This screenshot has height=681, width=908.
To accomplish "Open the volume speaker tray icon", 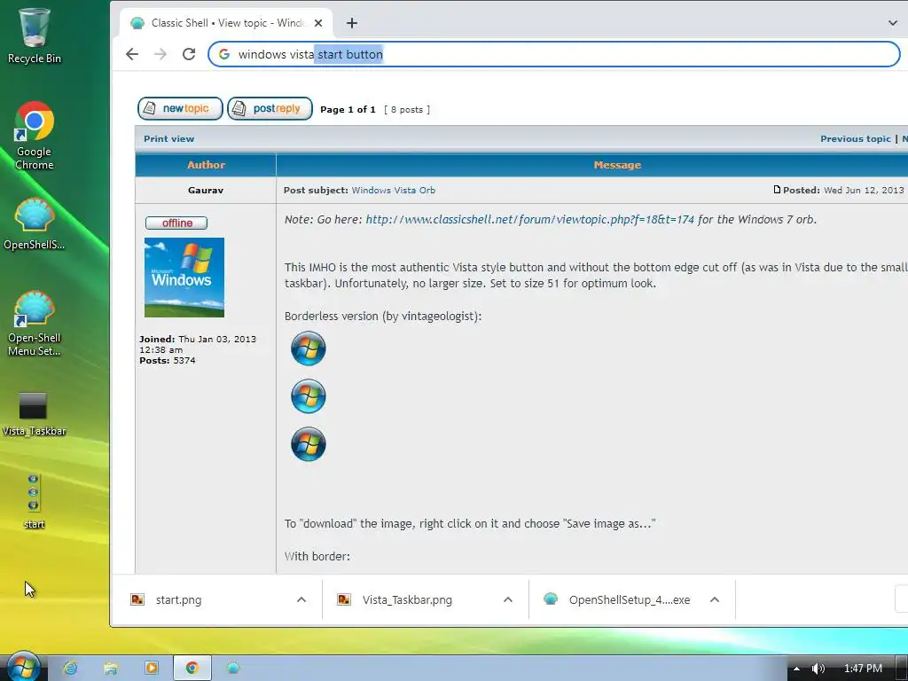I will pos(818,669).
